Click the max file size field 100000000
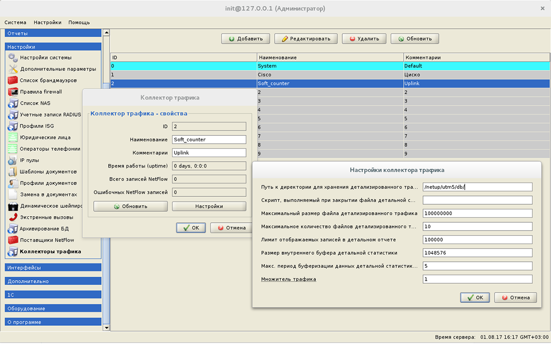Screen dimensions: 551x364 (477, 213)
